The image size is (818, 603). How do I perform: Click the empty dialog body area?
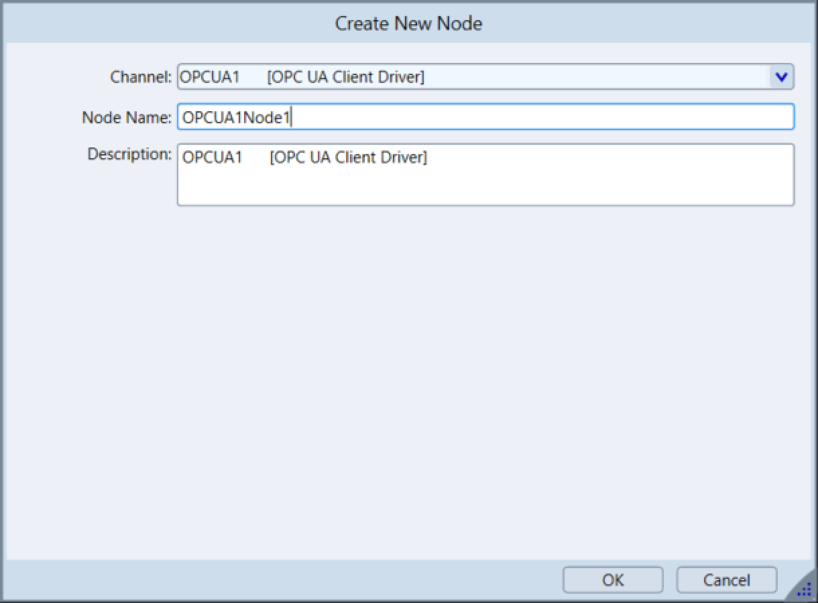[408, 375]
